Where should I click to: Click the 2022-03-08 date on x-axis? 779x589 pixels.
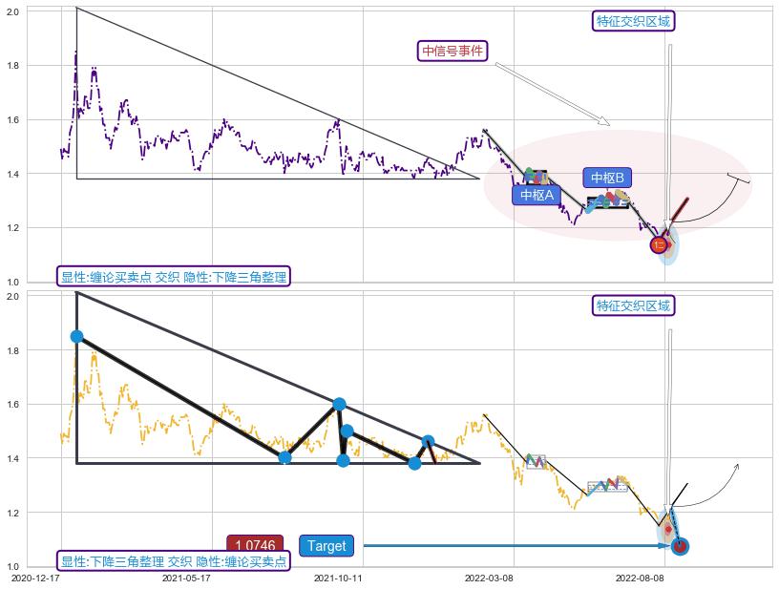coord(489,578)
